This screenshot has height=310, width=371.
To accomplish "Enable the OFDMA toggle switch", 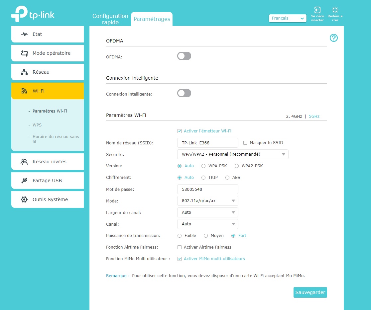I will [184, 56].
